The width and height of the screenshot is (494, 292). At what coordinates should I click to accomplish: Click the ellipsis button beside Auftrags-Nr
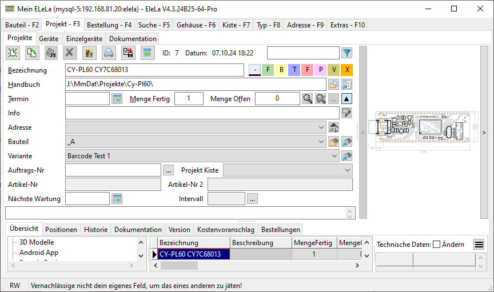(168, 170)
